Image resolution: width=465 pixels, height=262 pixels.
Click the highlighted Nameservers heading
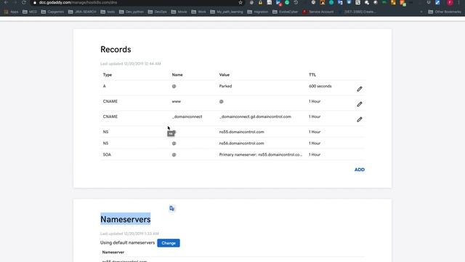point(126,219)
